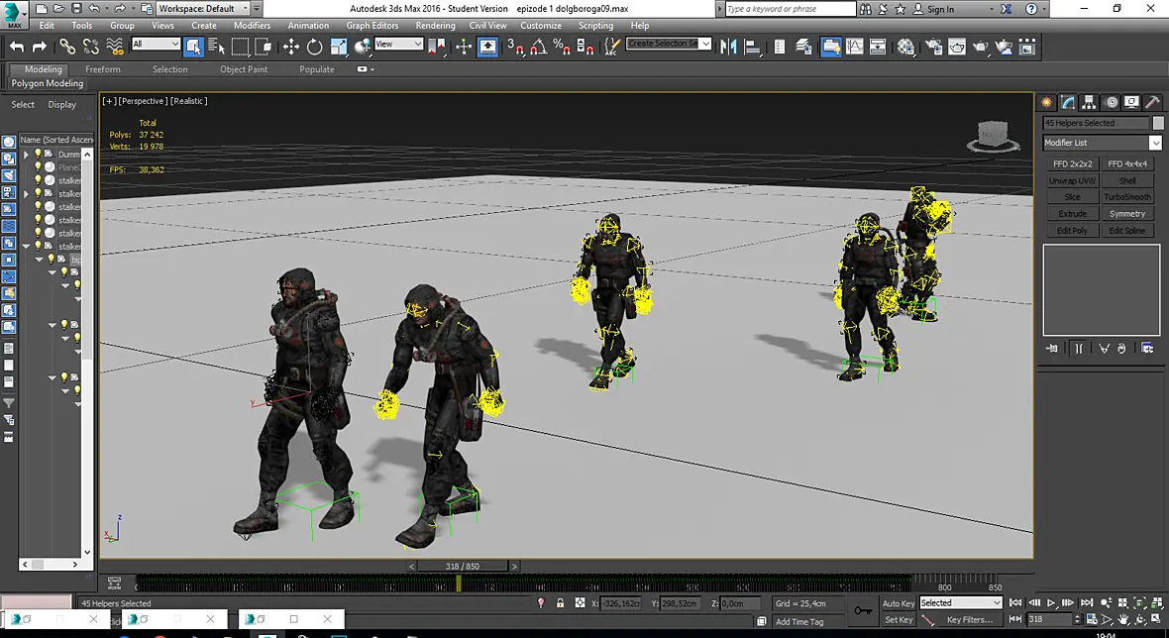Toggle visibility bulb of the Dummy row
1169x638 pixels.
(x=38, y=155)
